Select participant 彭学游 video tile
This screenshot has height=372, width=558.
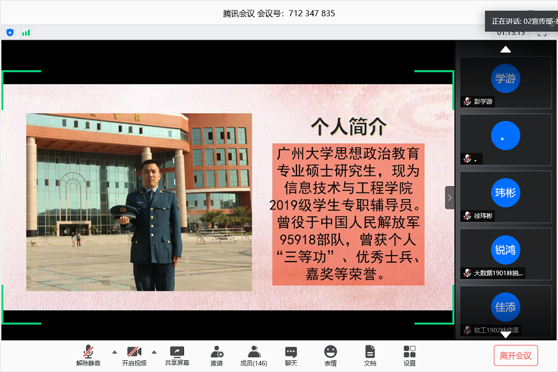tap(505, 82)
